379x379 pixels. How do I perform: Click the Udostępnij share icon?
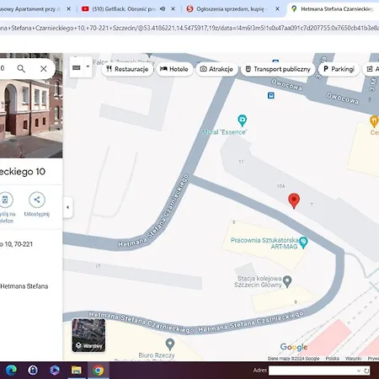[37, 200]
